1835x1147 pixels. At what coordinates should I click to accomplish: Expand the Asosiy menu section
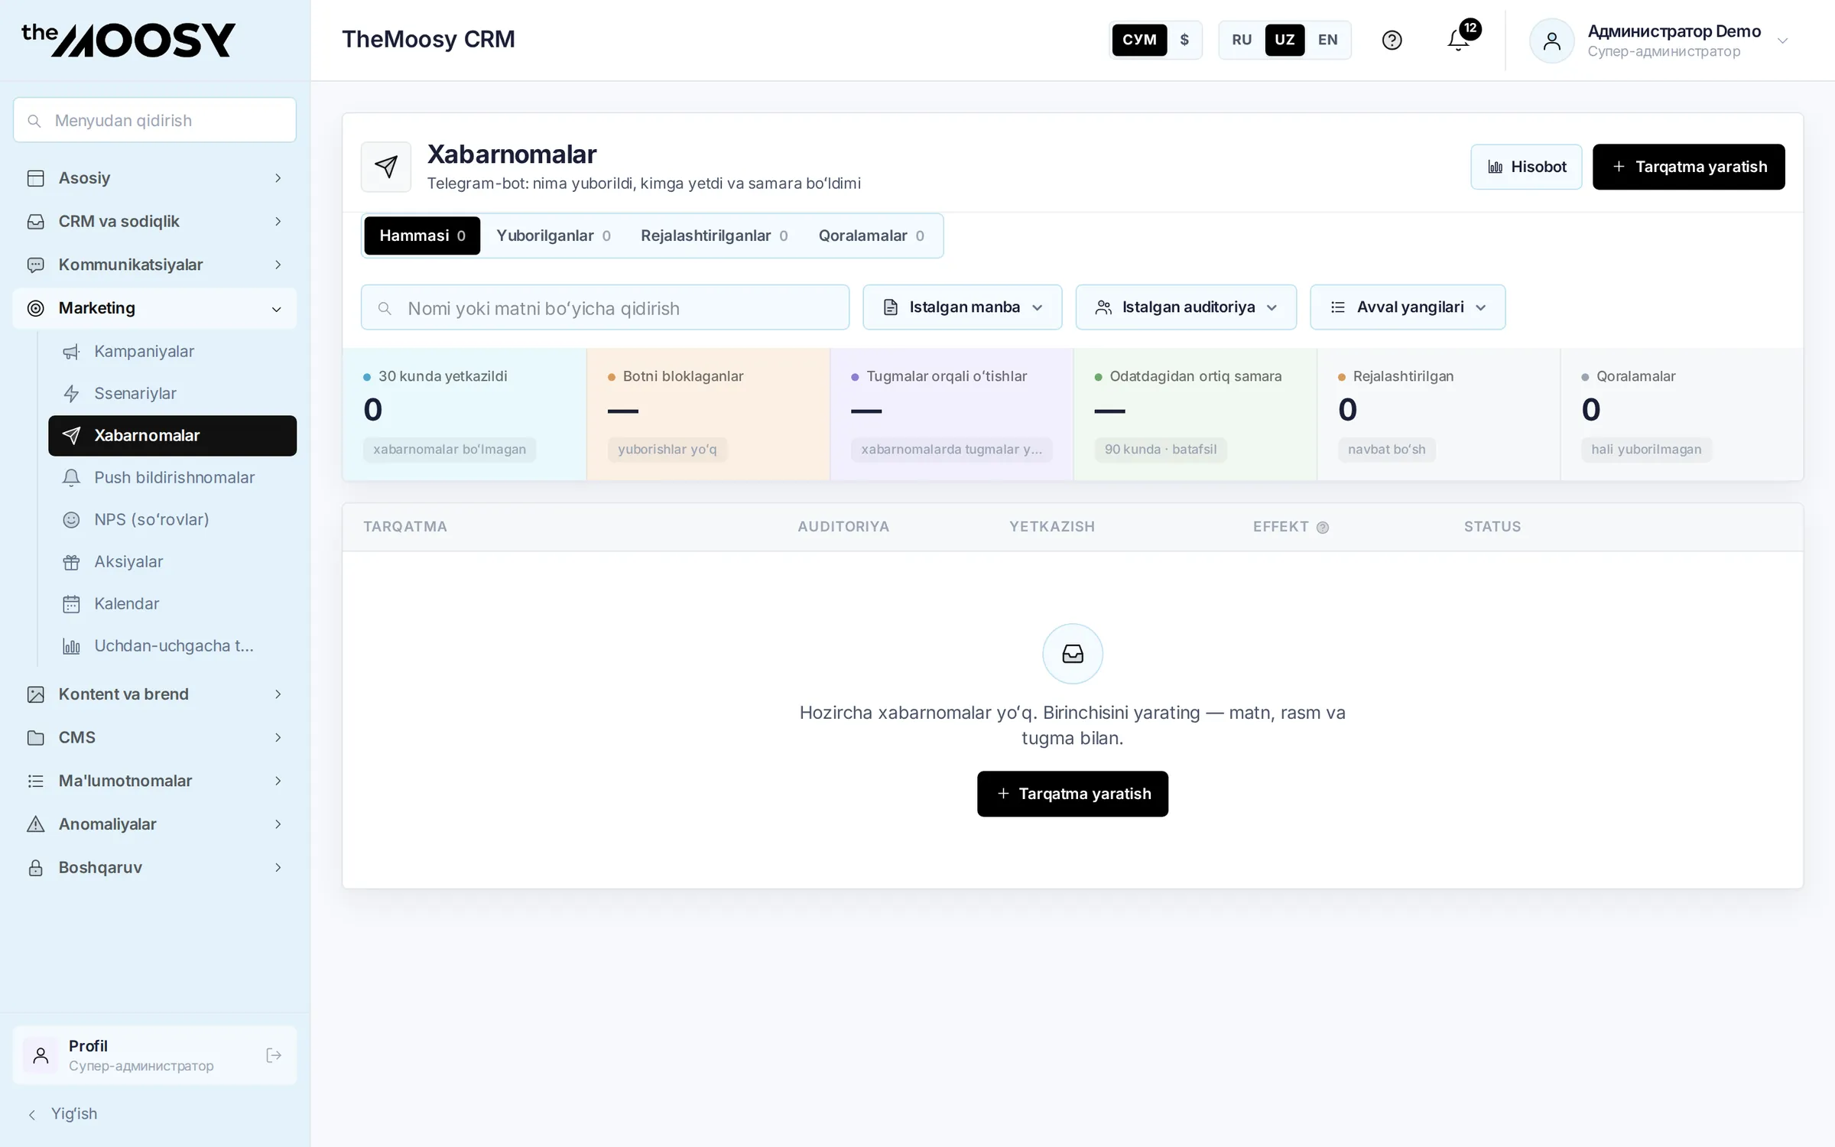click(x=154, y=177)
